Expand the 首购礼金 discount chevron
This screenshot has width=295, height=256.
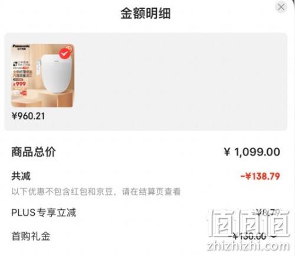(274, 236)
